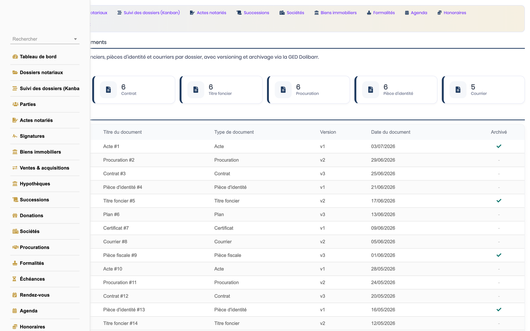Click the Actes notariés sidebar pen icon
The width and height of the screenshot is (530, 331).
15,120
